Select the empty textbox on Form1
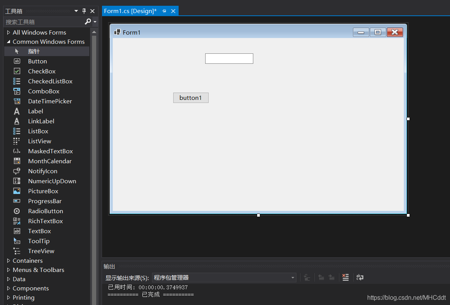The image size is (450, 305). coord(229,58)
